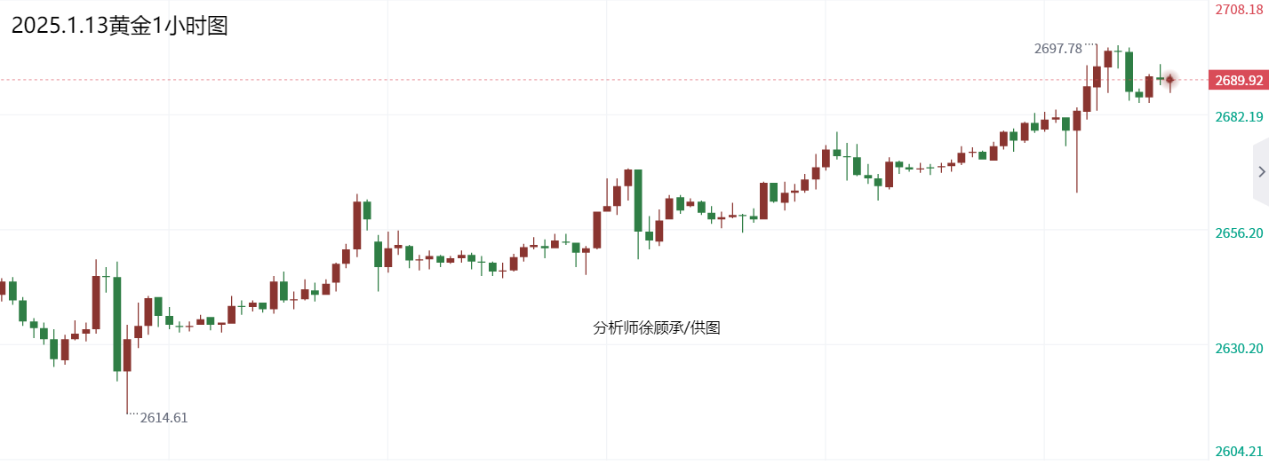Click the chart title 2025.1.13黄金1小时图
The image size is (1269, 465).
pyautogui.click(x=119, y=26)
